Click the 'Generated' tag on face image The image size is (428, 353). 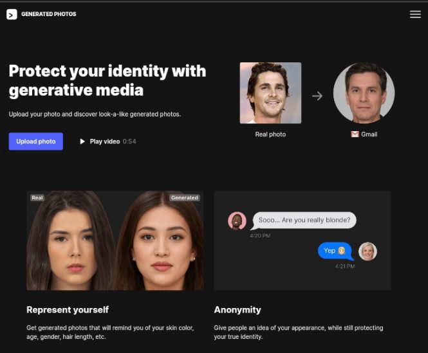tap(185, 198)
